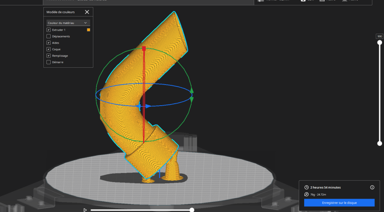
Task: Click Enregistrer sur le disque button
Action: 339,202
